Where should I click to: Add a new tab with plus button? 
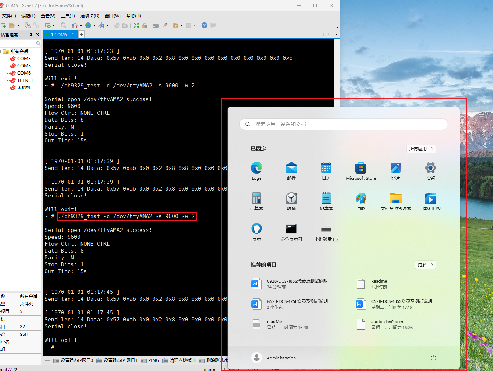click(x=82, y=34)
